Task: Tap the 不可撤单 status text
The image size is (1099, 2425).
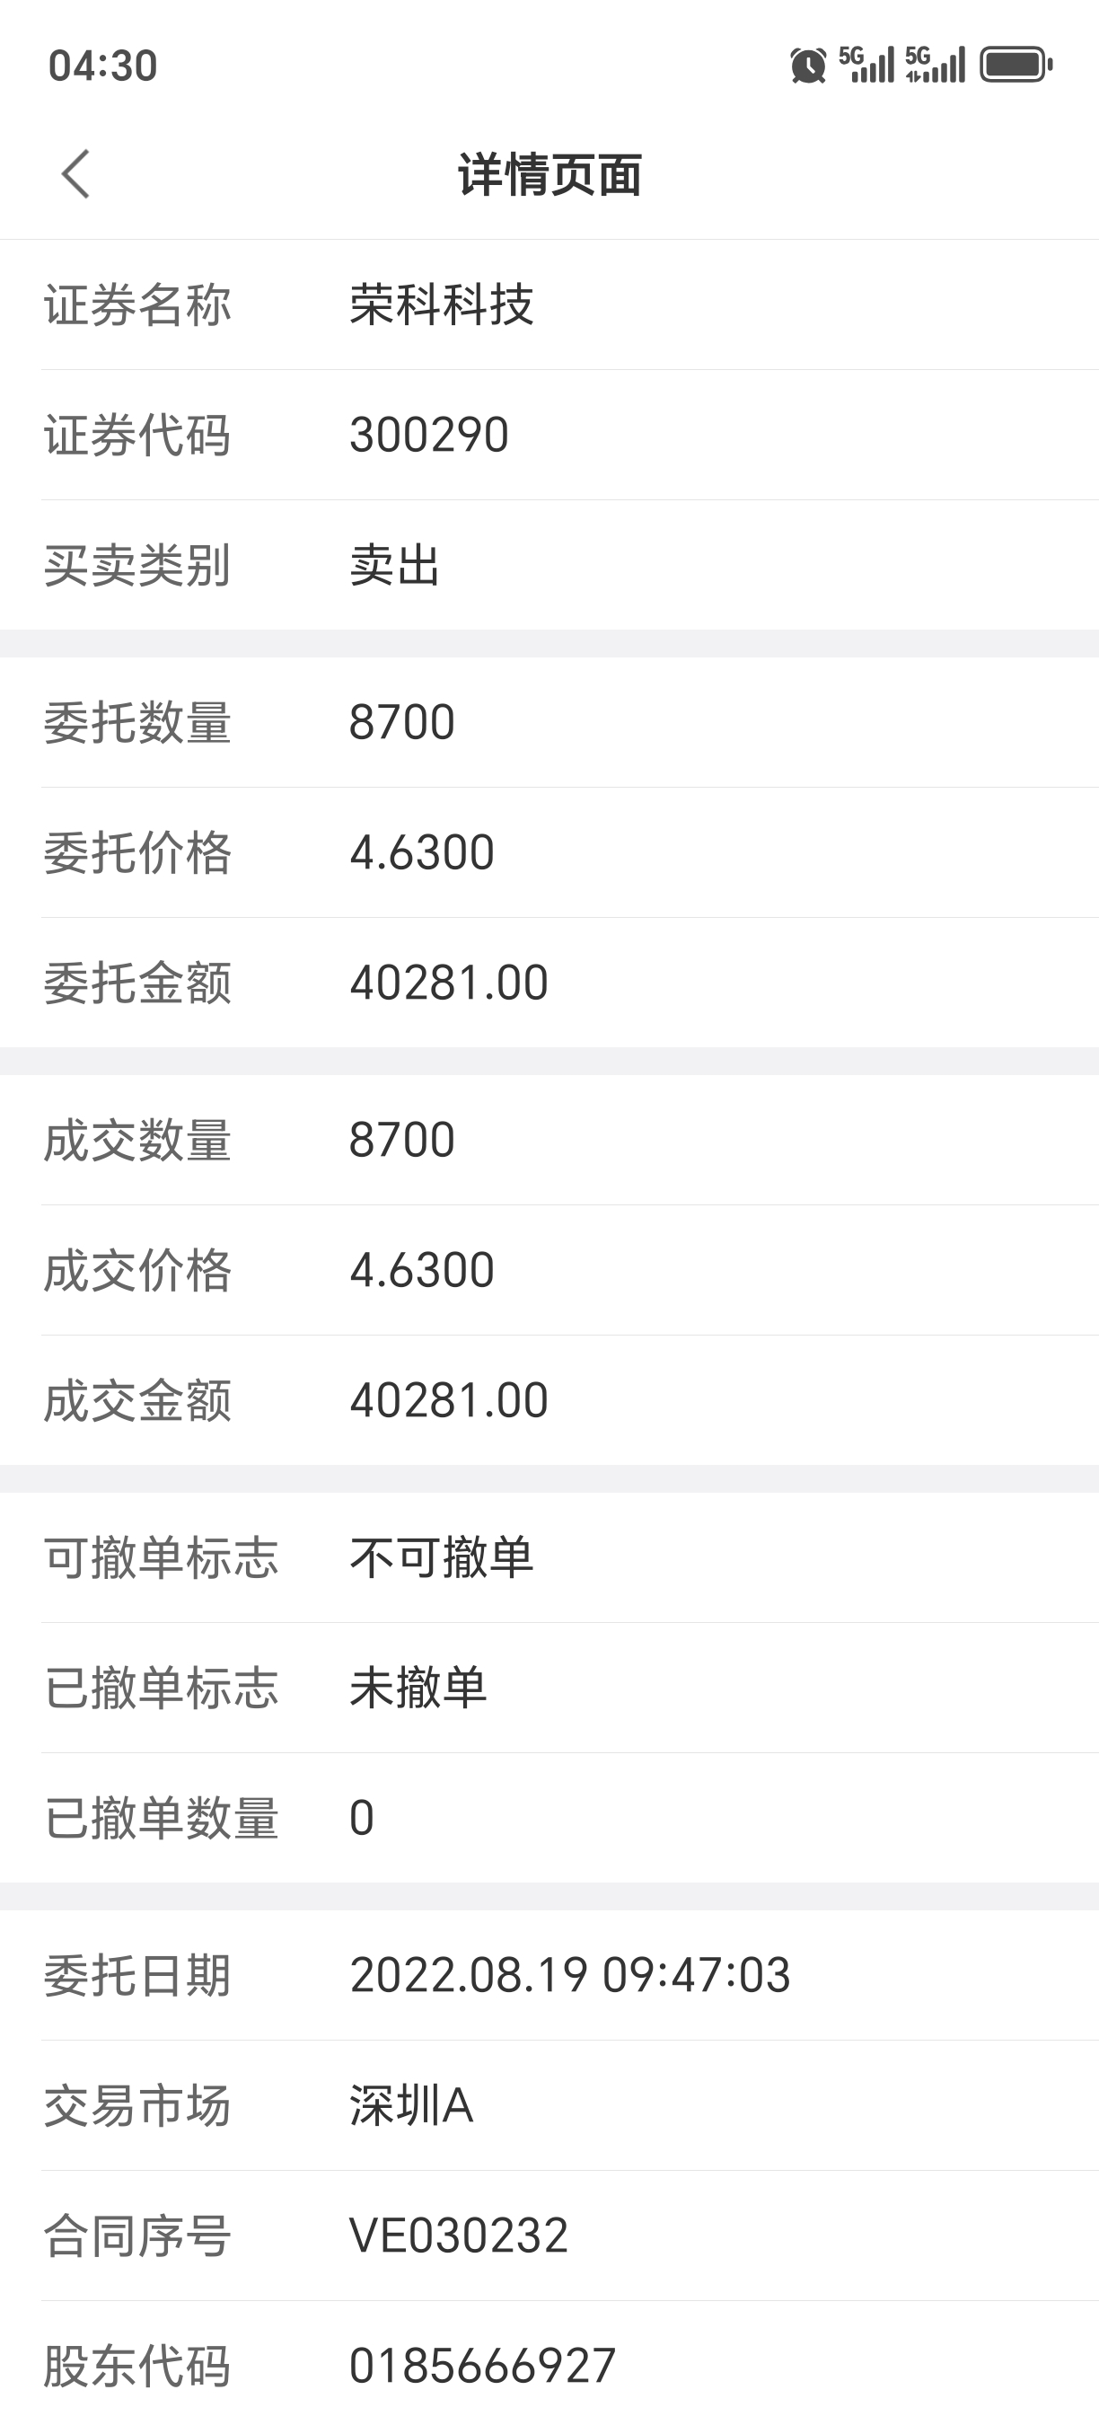Action: (441, 1557)
